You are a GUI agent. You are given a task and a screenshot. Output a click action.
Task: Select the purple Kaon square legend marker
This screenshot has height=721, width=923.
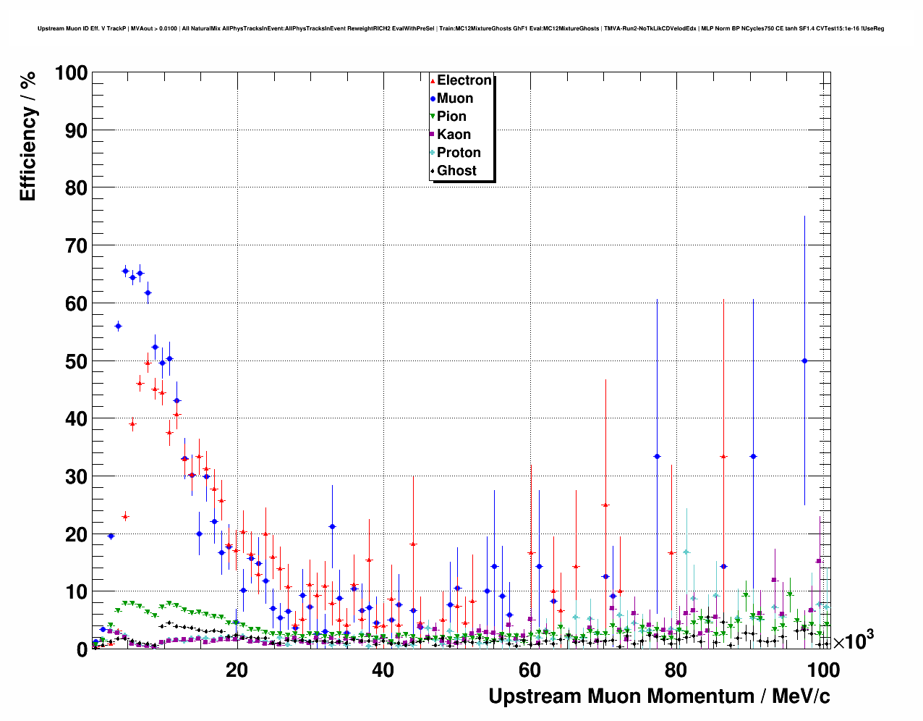pos(433,135)
